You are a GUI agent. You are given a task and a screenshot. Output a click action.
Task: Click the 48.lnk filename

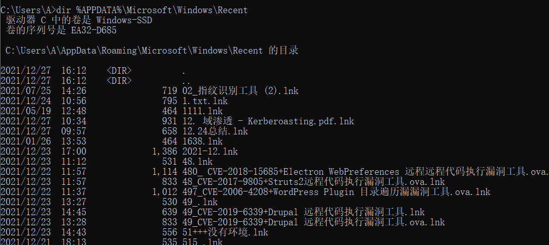(197, 162)
